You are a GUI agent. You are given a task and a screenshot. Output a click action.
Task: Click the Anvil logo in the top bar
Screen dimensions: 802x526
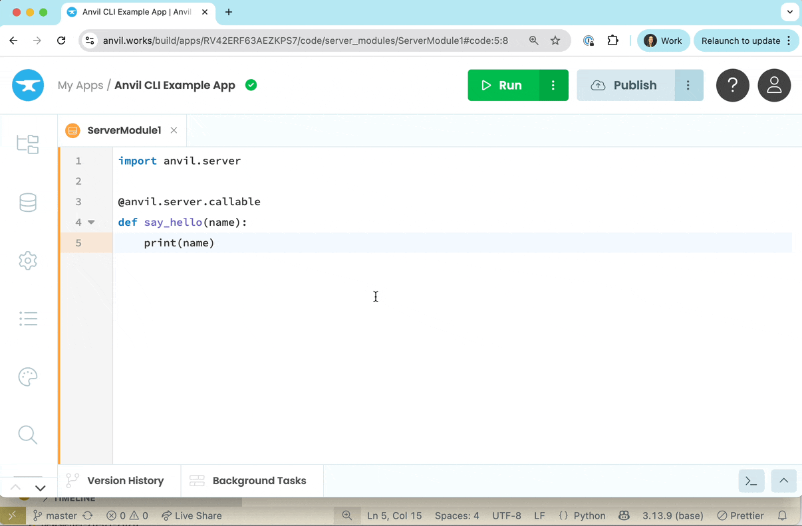(x=28, y=85)
